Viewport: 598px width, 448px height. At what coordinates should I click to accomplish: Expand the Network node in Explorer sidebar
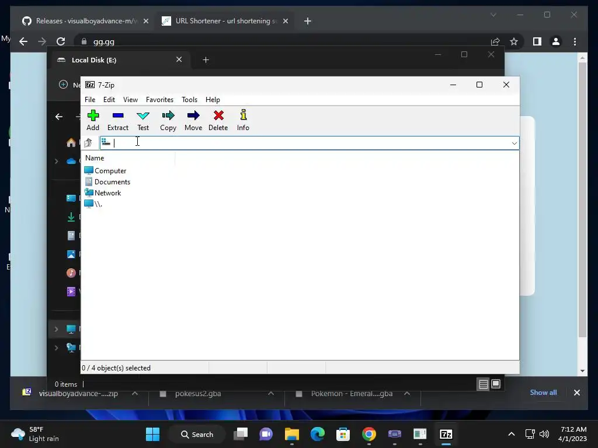pyautogui.click(x=57, y=348)
